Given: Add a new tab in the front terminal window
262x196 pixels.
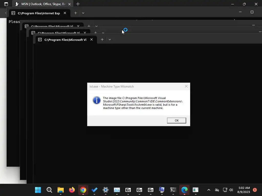Looking at the screenshot, I should click(102, 40).
